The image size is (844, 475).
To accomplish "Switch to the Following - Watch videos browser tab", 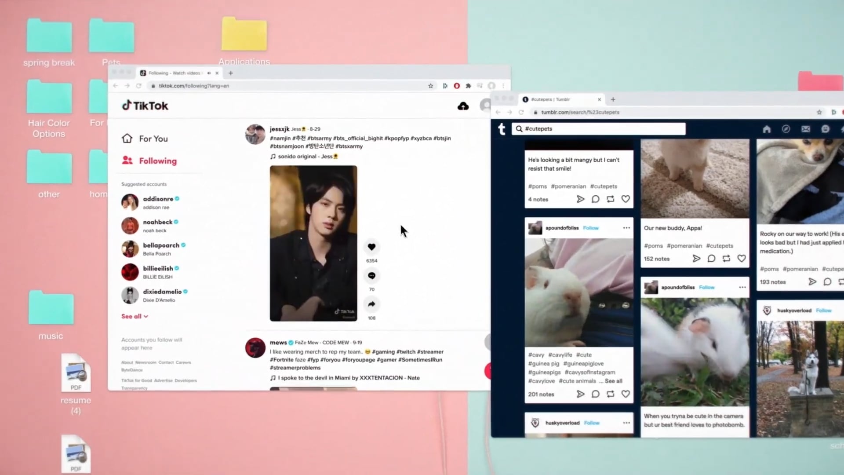I will pyautogui.click(x=179, y=73).
